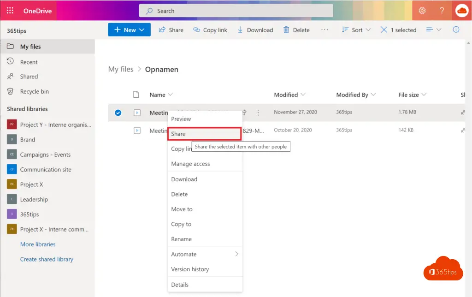Open the first row's vertical ellipsis menu
Viewport: 472px width, 297px height.
point(258,113)
